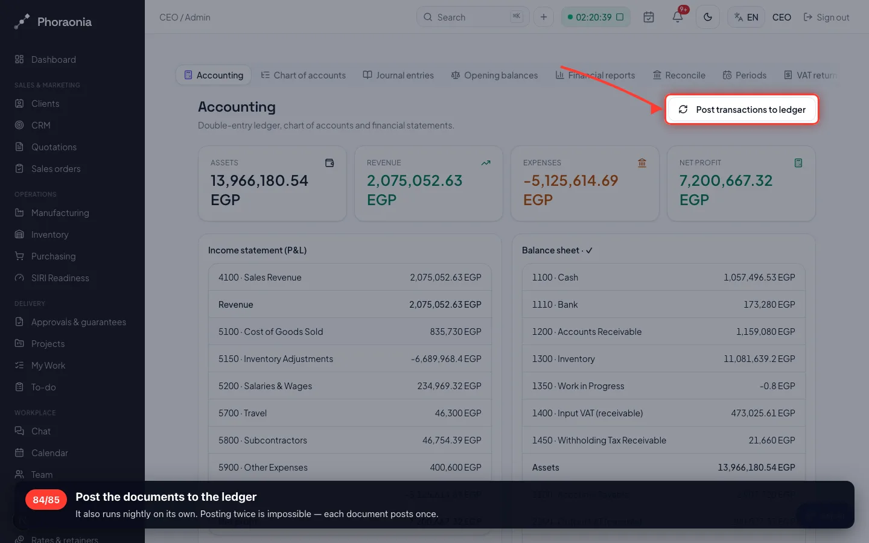Stop the running timer 02:20:39
Screen dimensions: 869x543
click(620, 17)
